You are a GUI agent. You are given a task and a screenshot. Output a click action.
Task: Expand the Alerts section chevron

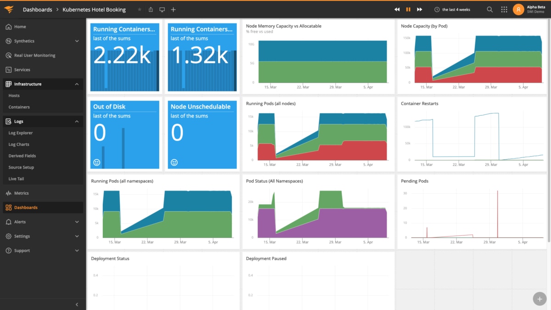(77, 222)
